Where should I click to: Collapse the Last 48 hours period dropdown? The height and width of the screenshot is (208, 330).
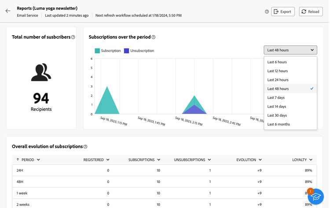290,50
